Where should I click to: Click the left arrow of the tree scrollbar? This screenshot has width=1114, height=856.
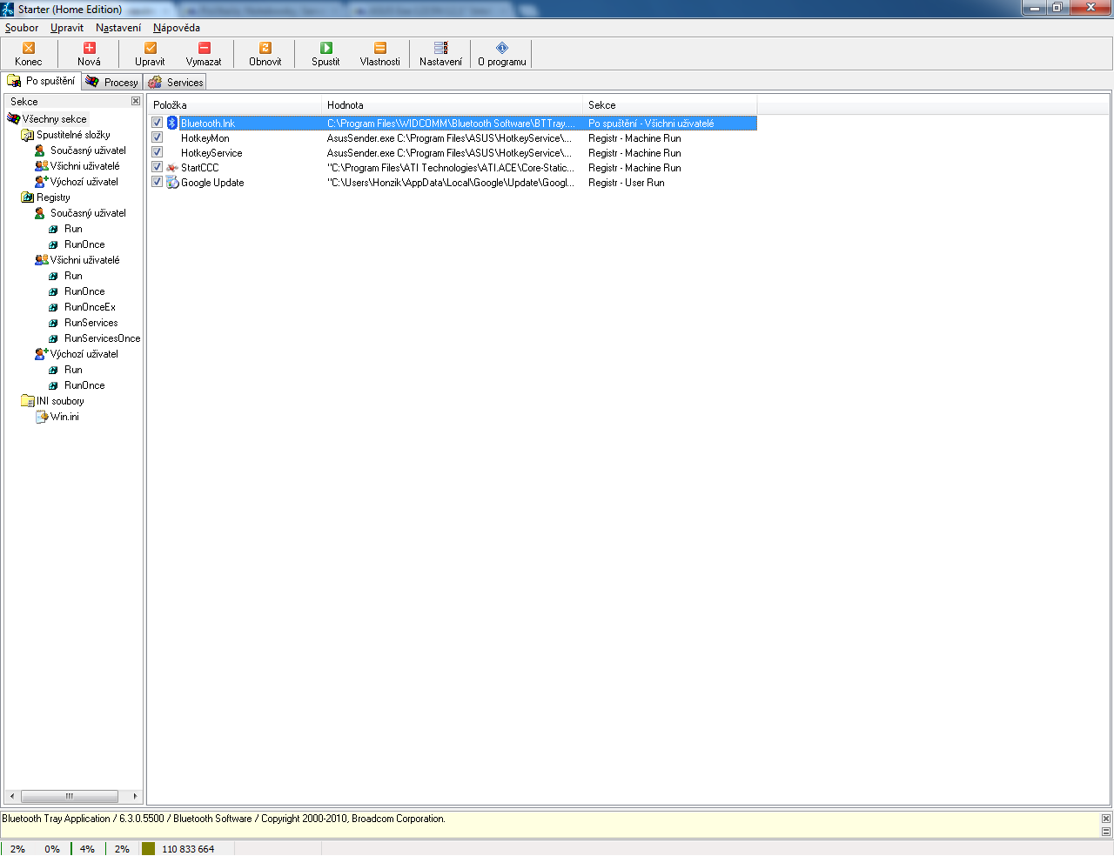click(12, 796)
